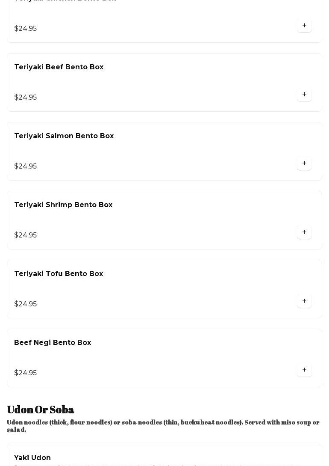Click the Teriyaki Tofu Bento Box $24.95 price

(26, 304)
